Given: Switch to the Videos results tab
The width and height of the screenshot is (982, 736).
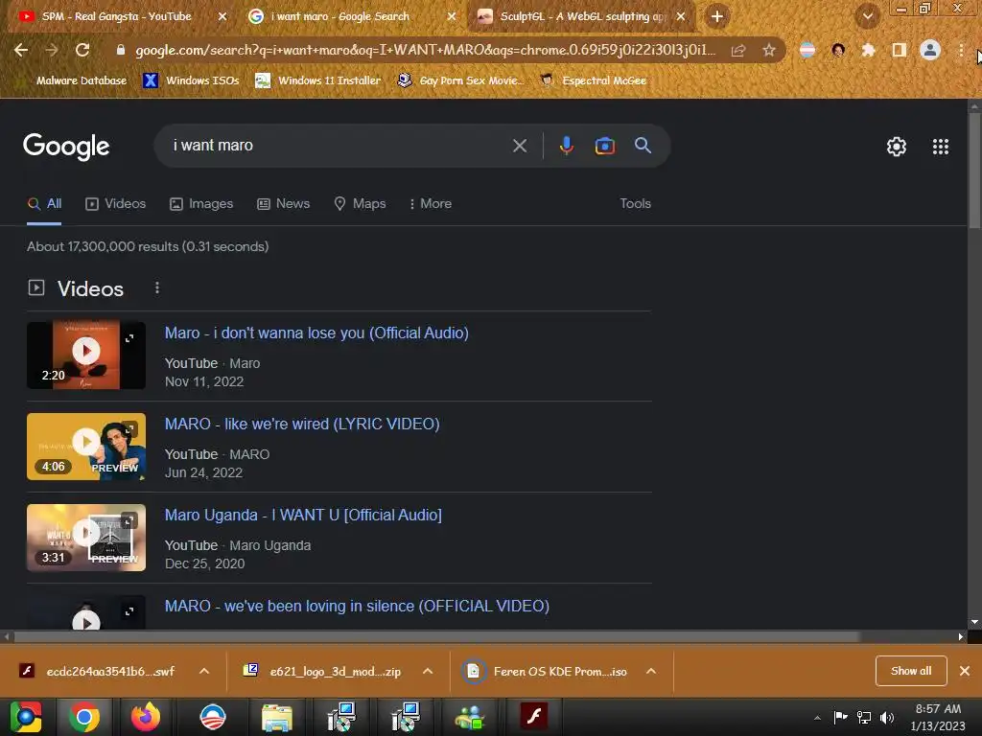Looking at the screenshot, I should [x=116, y=203].
